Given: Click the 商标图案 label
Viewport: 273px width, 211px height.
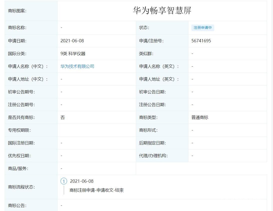Looking at the screenshot, I should coord(17,11).
